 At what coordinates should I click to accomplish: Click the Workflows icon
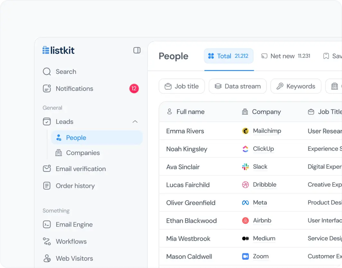47,241
